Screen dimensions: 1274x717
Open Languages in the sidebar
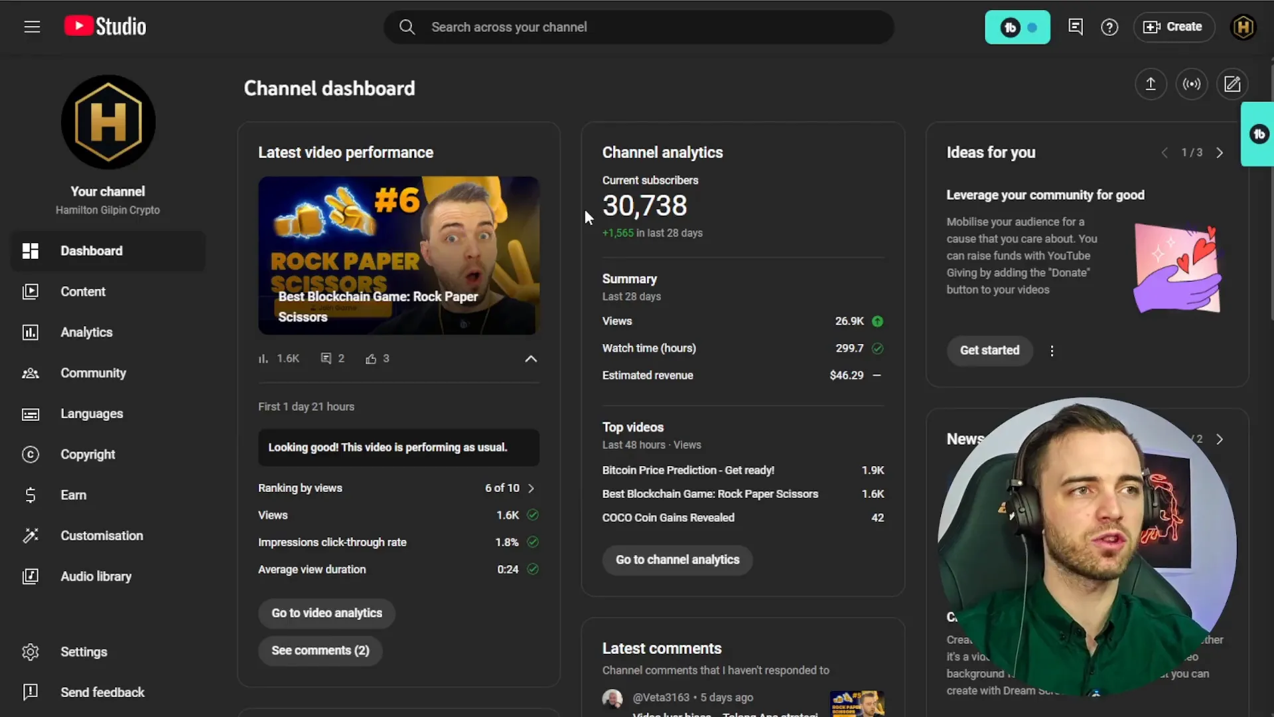pyautogui.click(x=108, y=414)
